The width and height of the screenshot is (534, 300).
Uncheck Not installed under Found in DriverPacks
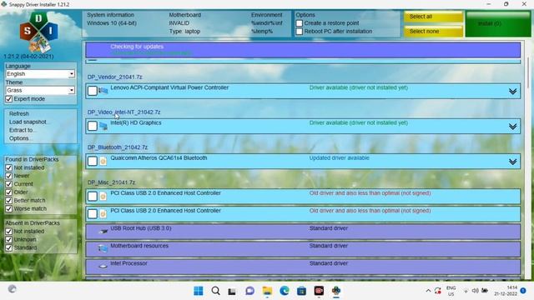point(9,167)
